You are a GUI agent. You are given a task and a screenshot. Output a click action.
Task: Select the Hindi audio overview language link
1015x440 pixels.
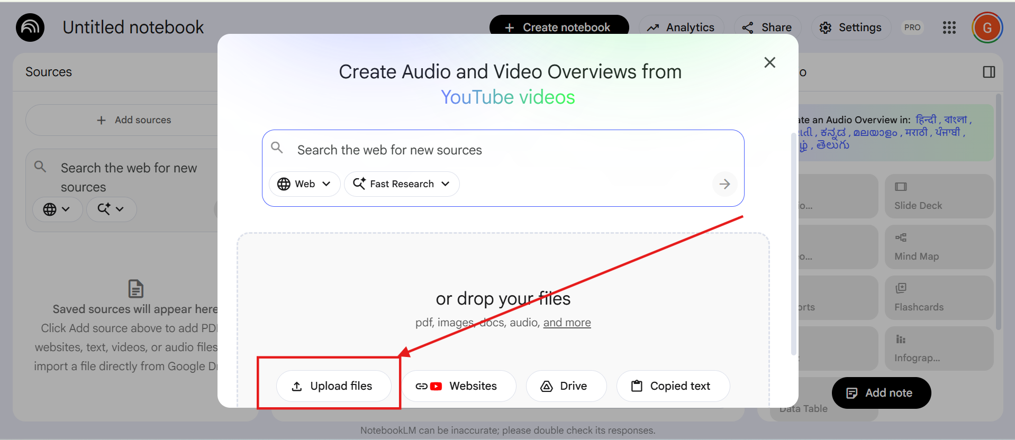(926, 120)
